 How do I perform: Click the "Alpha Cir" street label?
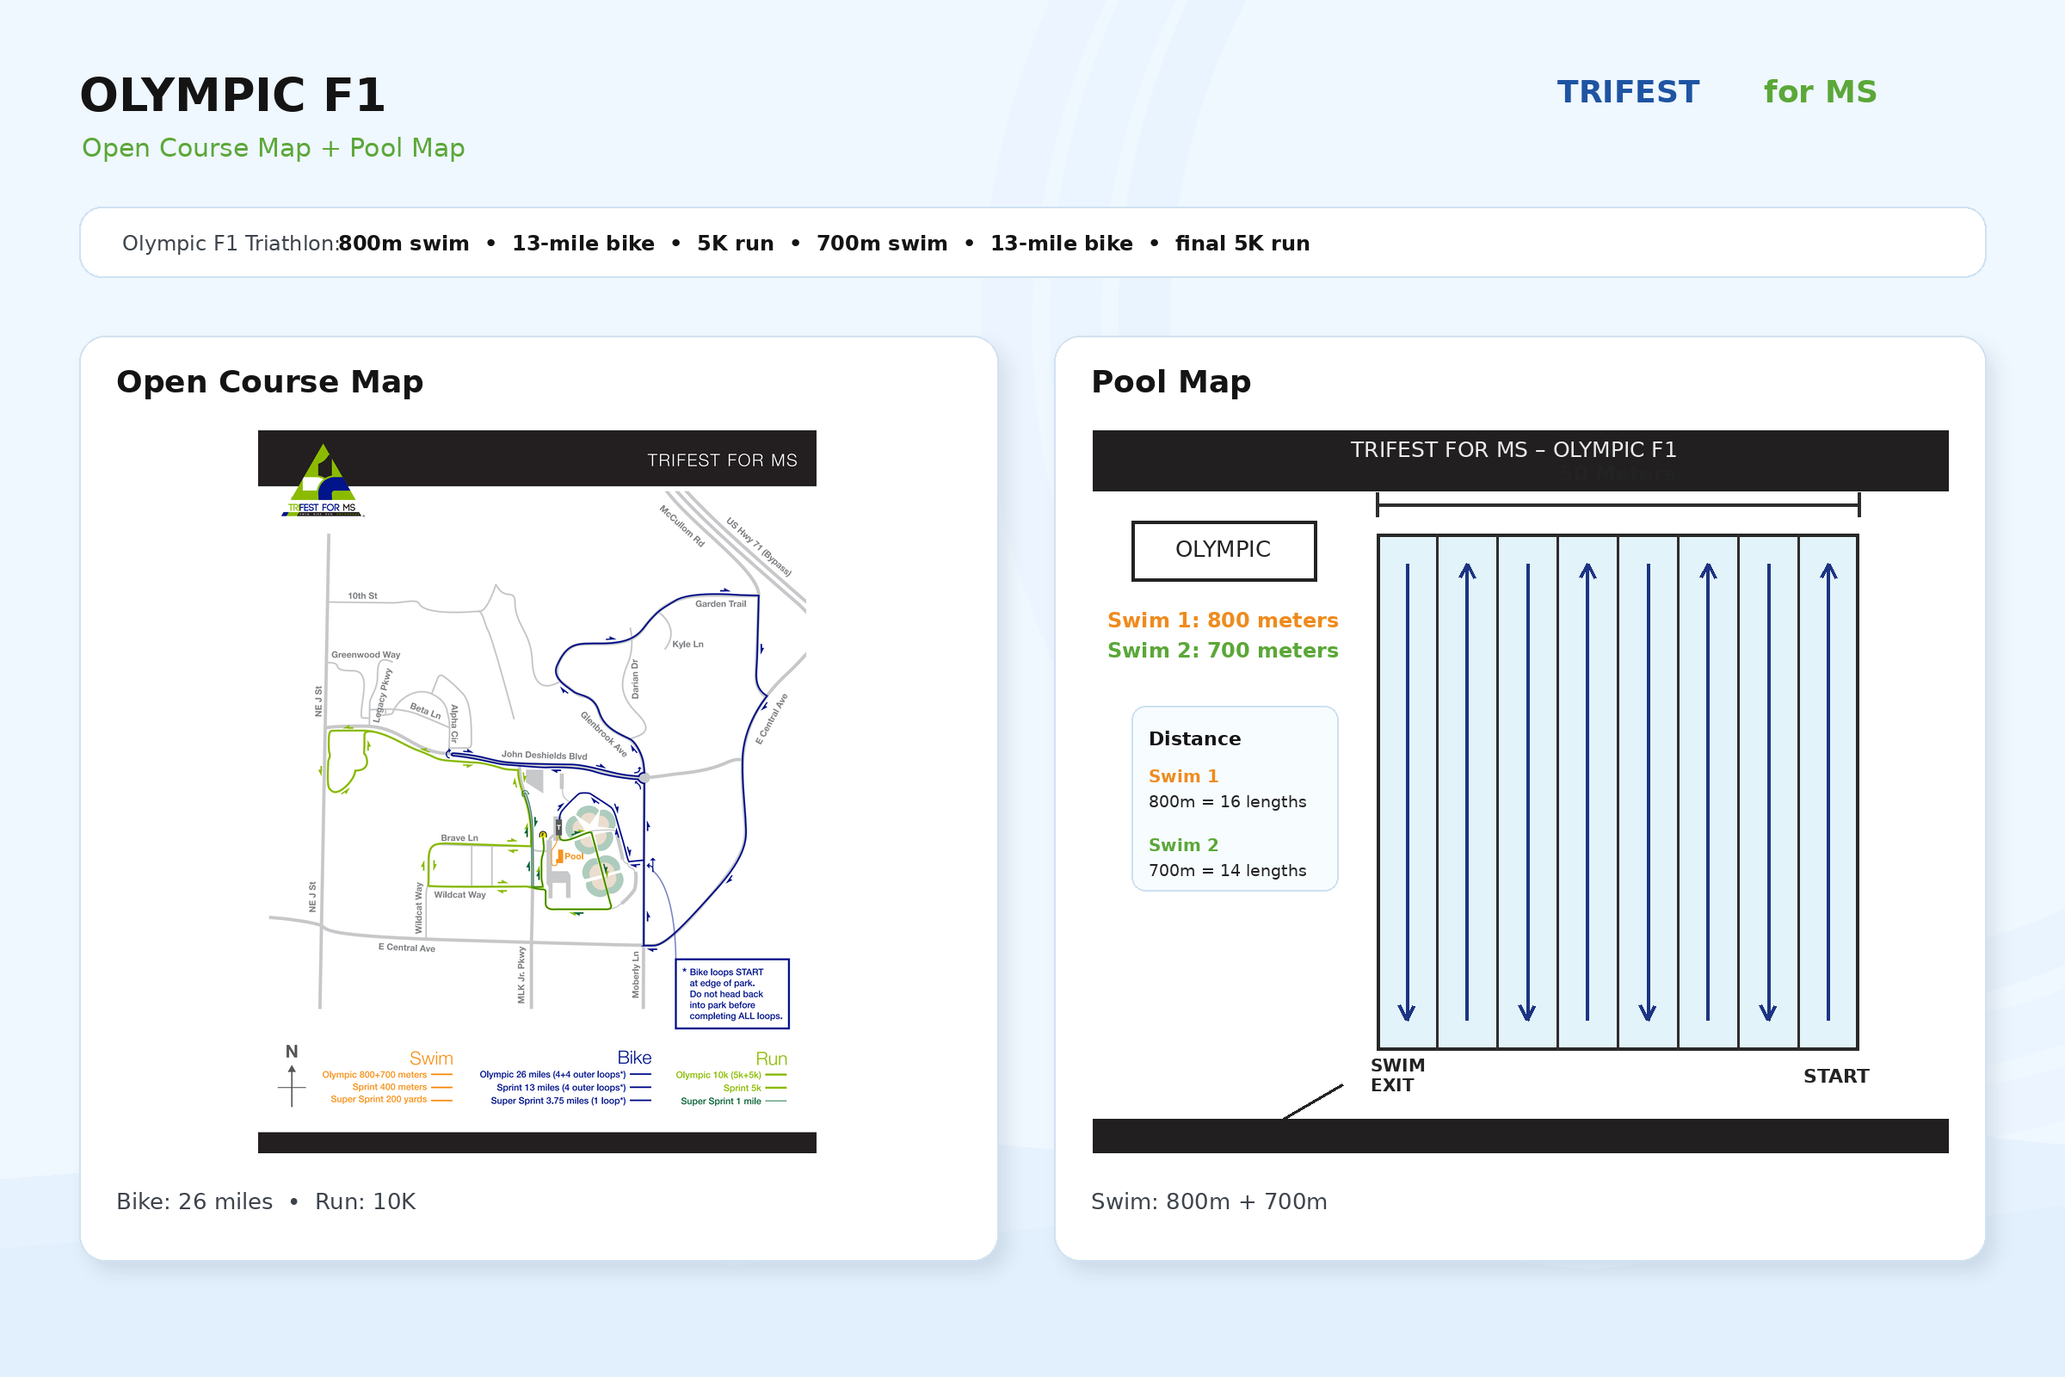tap(454, 724)
